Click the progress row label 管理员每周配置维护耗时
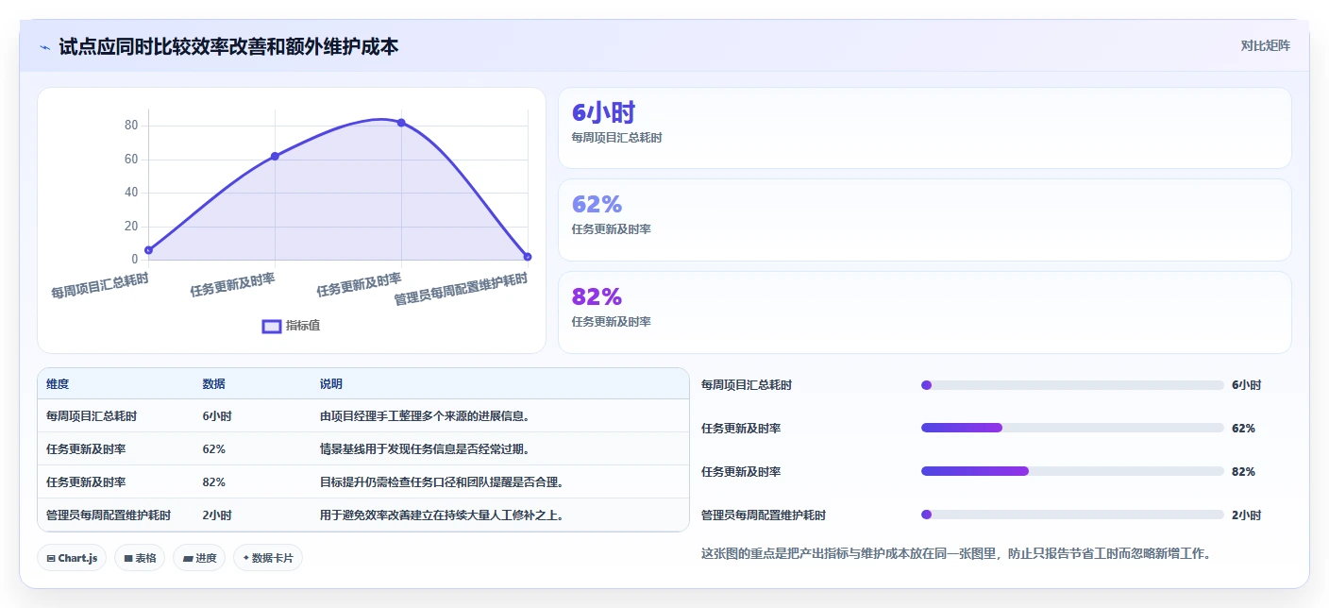Viewport: 1329px width, 608px height. coord(764,515)
